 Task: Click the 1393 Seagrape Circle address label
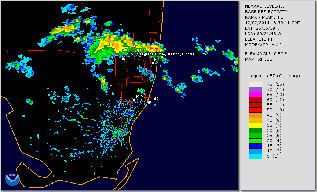[167, 54]
